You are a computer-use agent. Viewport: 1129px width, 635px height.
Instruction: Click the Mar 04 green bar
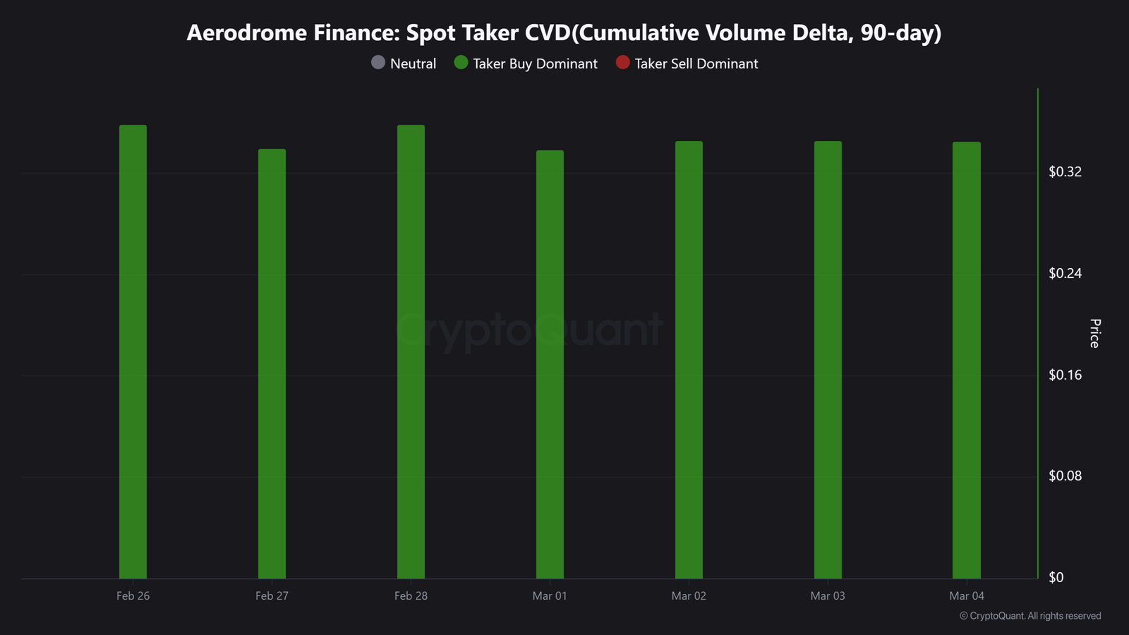pos(967,360)
